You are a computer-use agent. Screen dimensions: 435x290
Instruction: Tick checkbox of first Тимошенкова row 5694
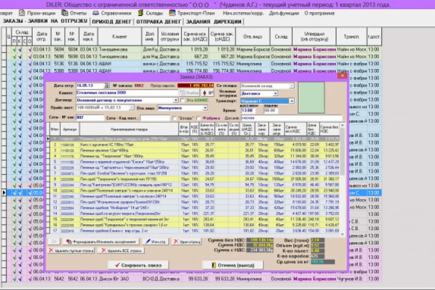pyautogui.click(x=4, y=50)
